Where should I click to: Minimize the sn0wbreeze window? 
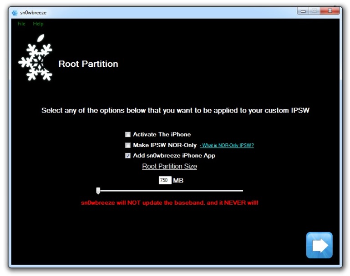point(303,11)
